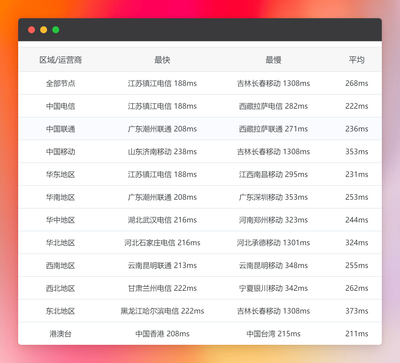Image resolution: width=400 pixels, height=363 pixels.
Task: Click the '宁夏银川移动 342ms' cell
Action: 273,288
